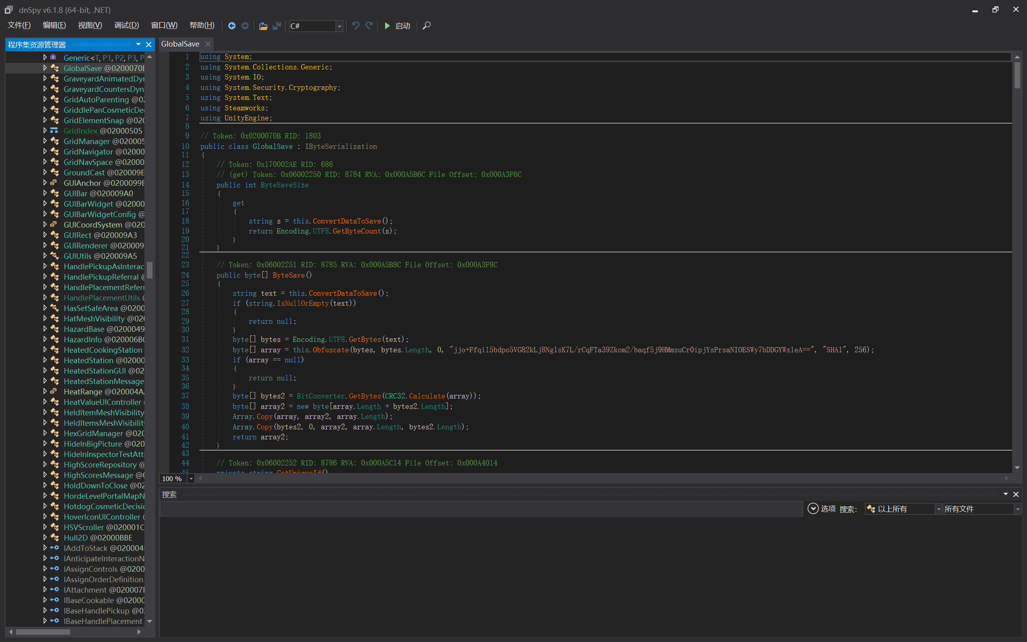Open the 视图(V) menu
The height and width of the screenshot is (642, 1027).
[x=90, y=25]
